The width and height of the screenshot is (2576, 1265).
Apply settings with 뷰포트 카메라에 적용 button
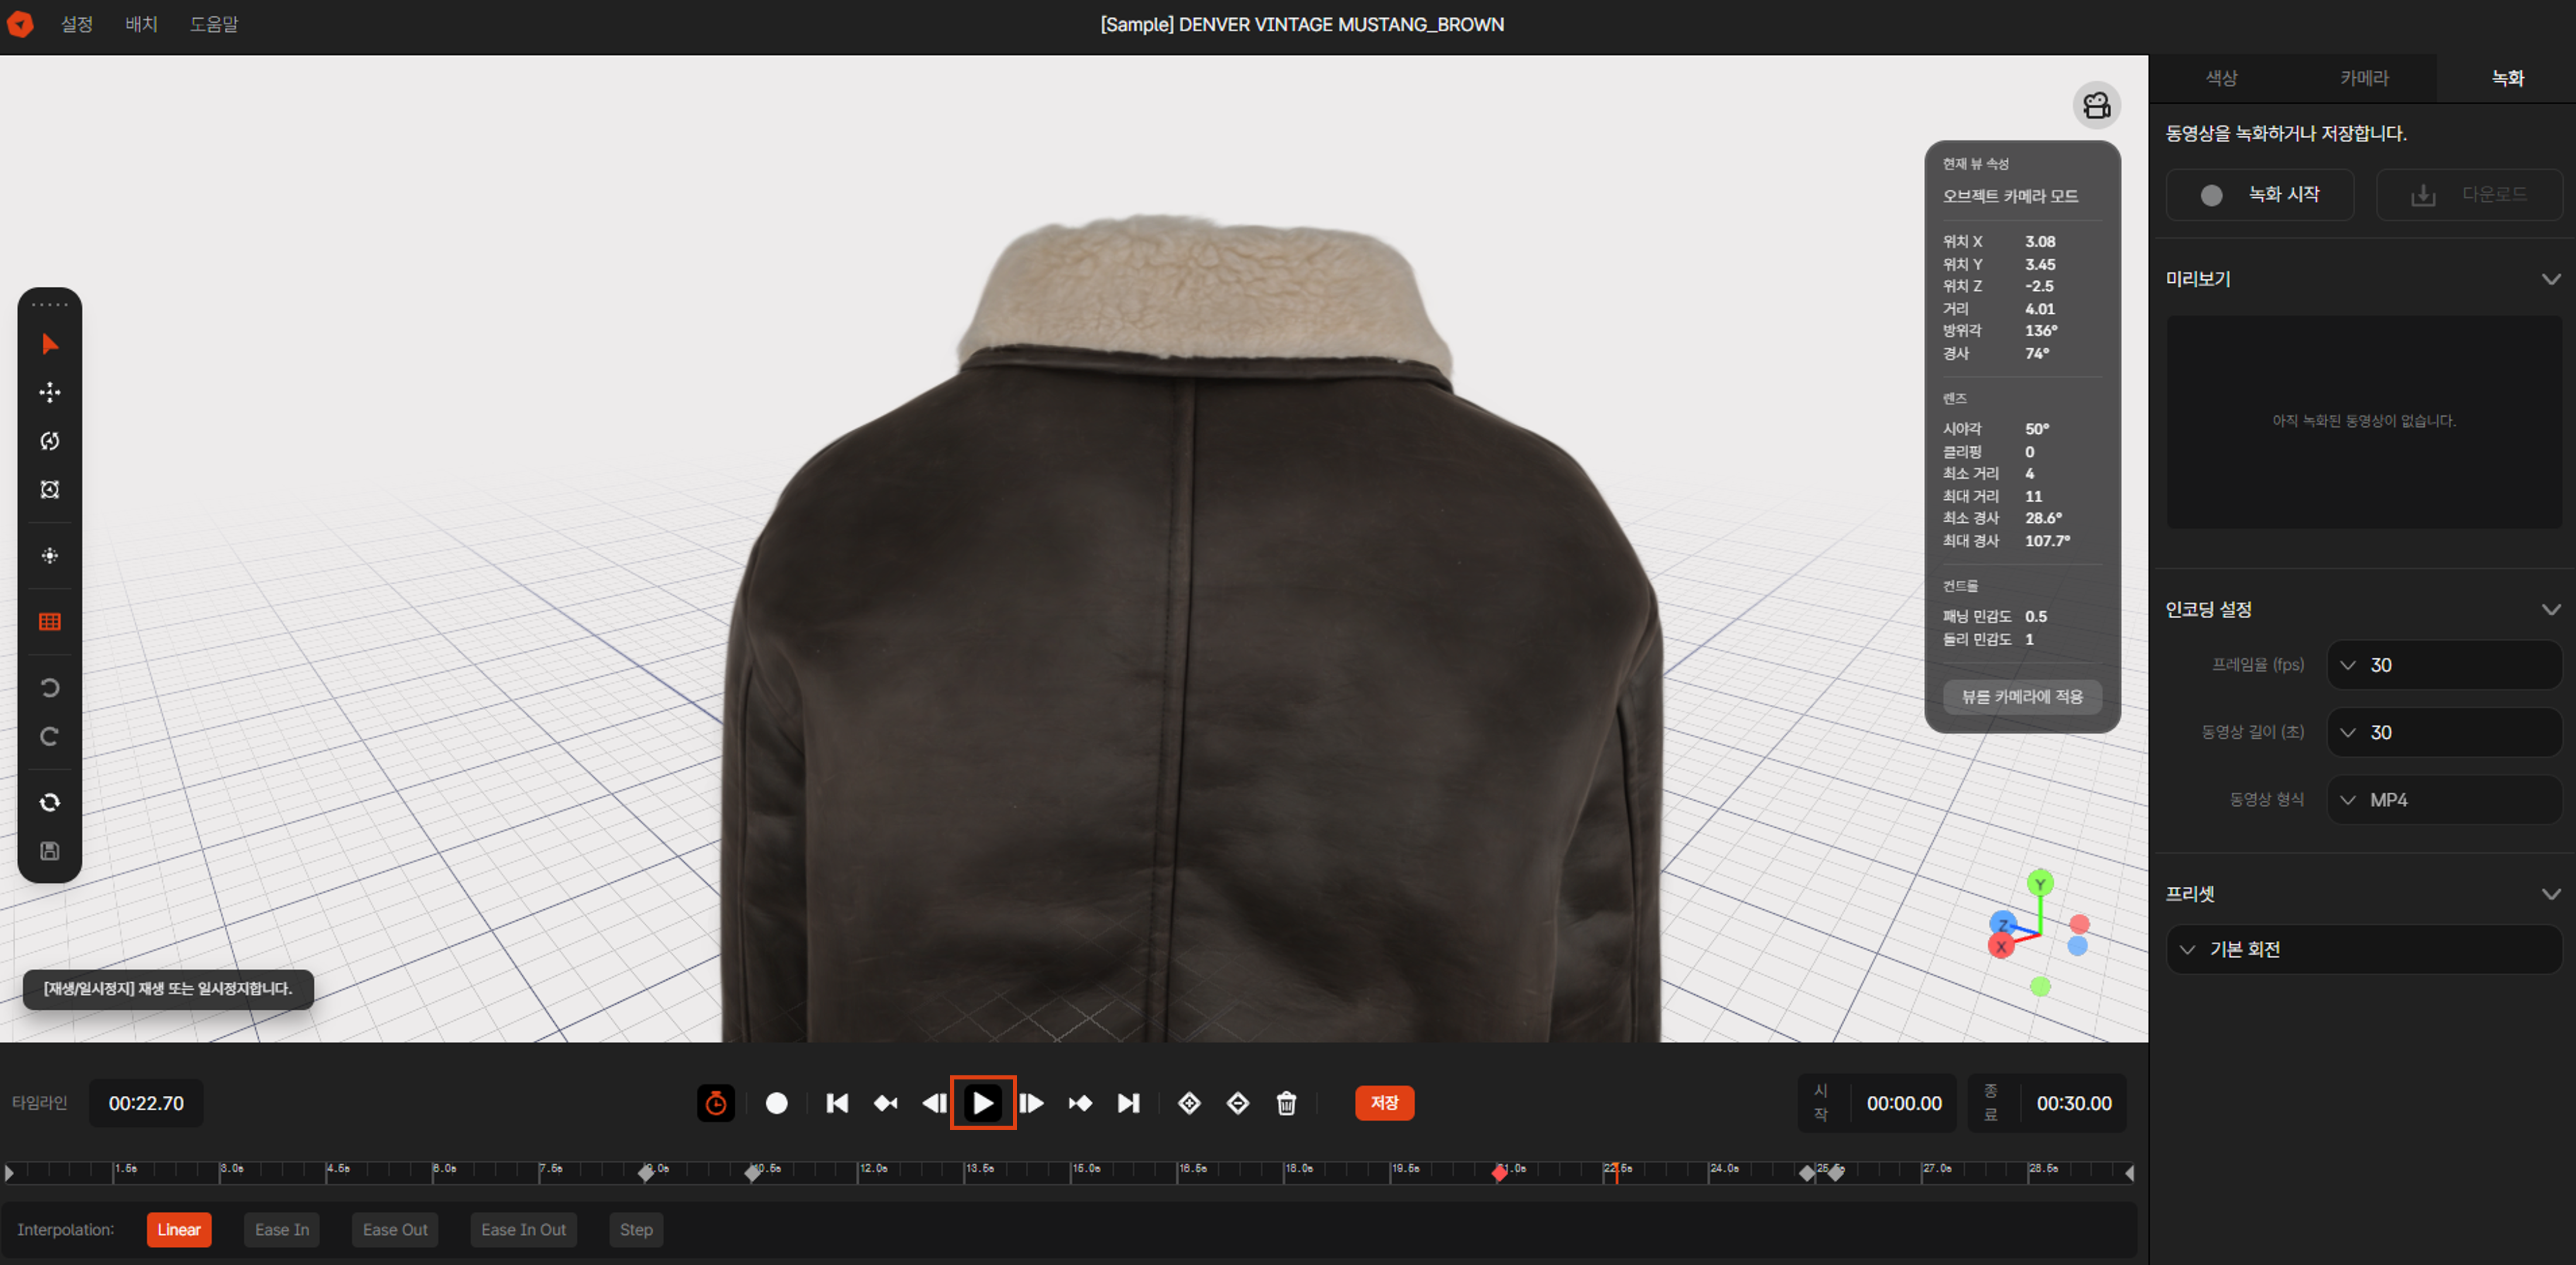click(x=2021, y=697)
